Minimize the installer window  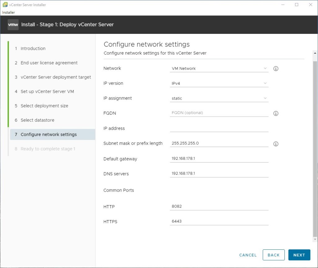(x=283, y=5)
